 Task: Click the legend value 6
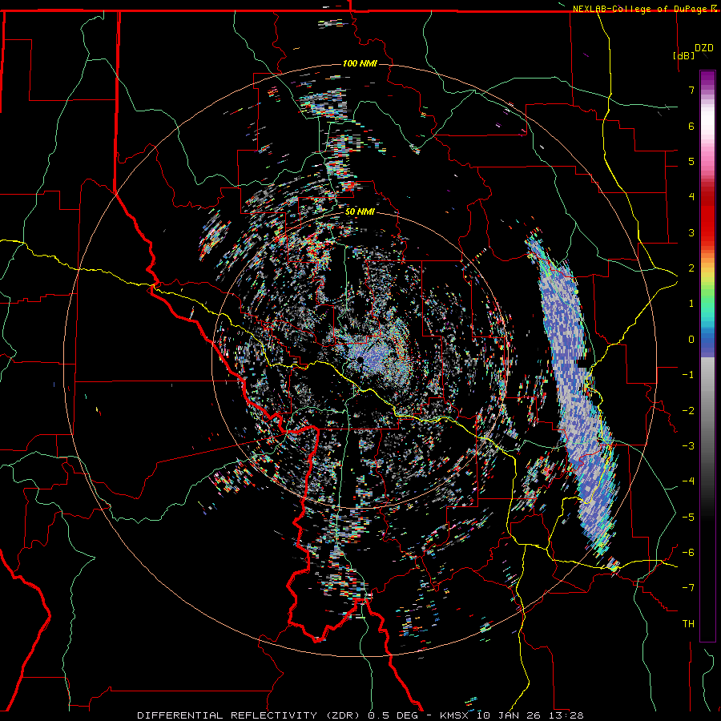click(x=691, y=126)
